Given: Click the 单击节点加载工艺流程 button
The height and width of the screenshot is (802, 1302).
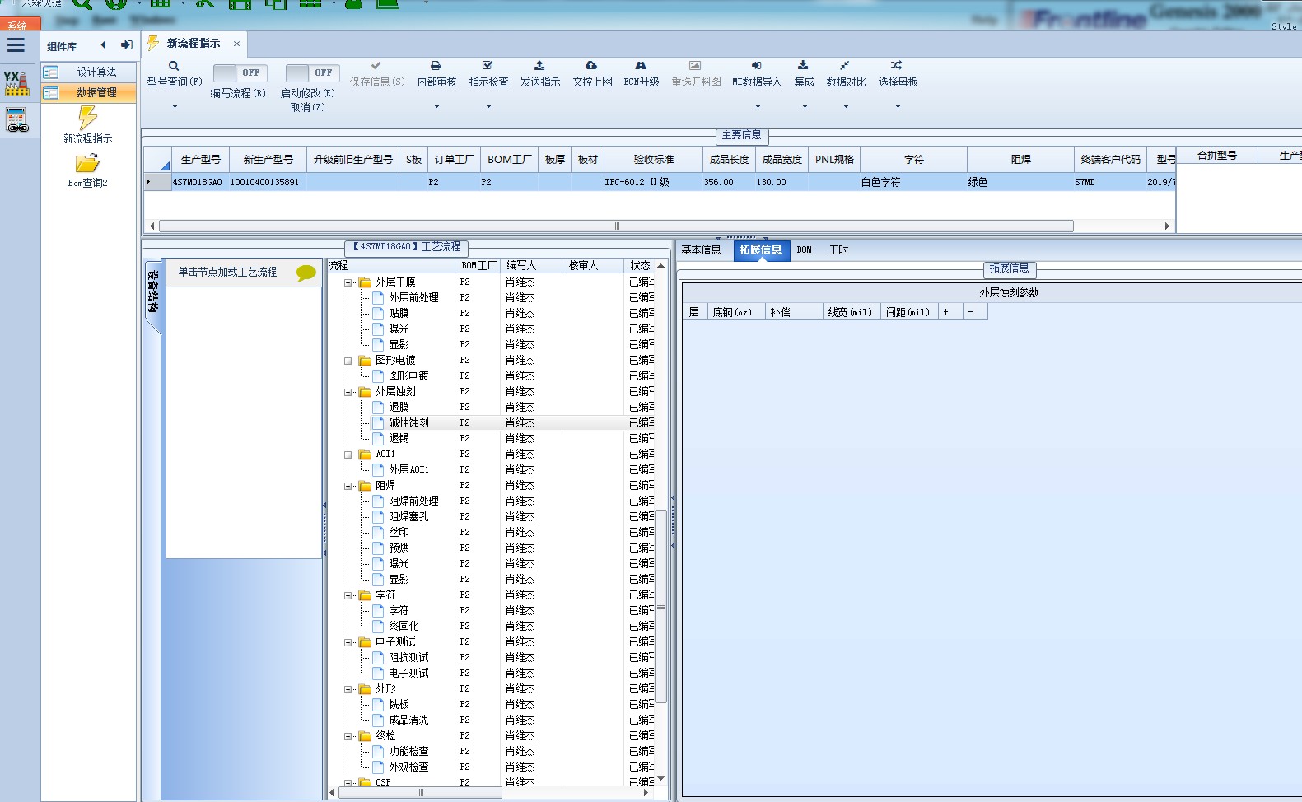Looking at the screenshot, I should click(243, 273).
